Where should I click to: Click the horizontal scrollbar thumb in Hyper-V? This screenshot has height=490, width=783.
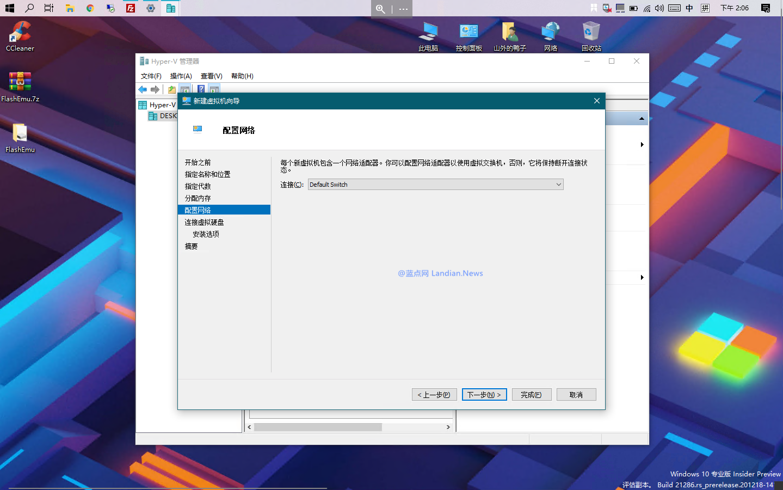coord(318,427)
